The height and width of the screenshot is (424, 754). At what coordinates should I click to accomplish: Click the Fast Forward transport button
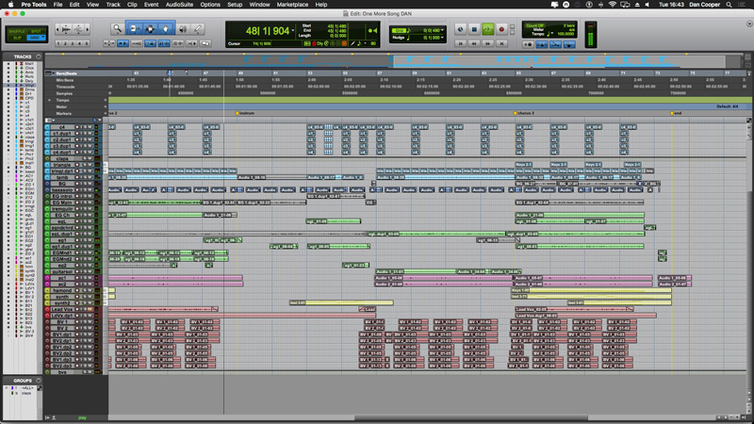[x=487, y=43]
